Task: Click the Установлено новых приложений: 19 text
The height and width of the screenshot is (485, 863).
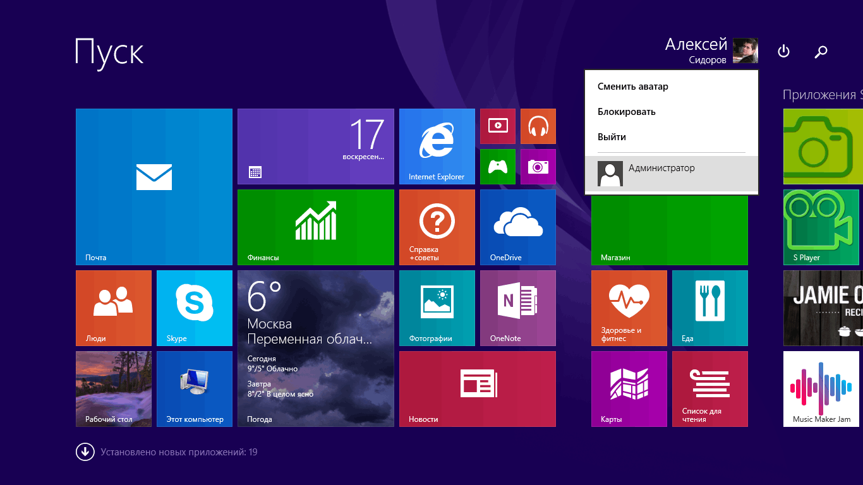Action: tap(179, 452)
